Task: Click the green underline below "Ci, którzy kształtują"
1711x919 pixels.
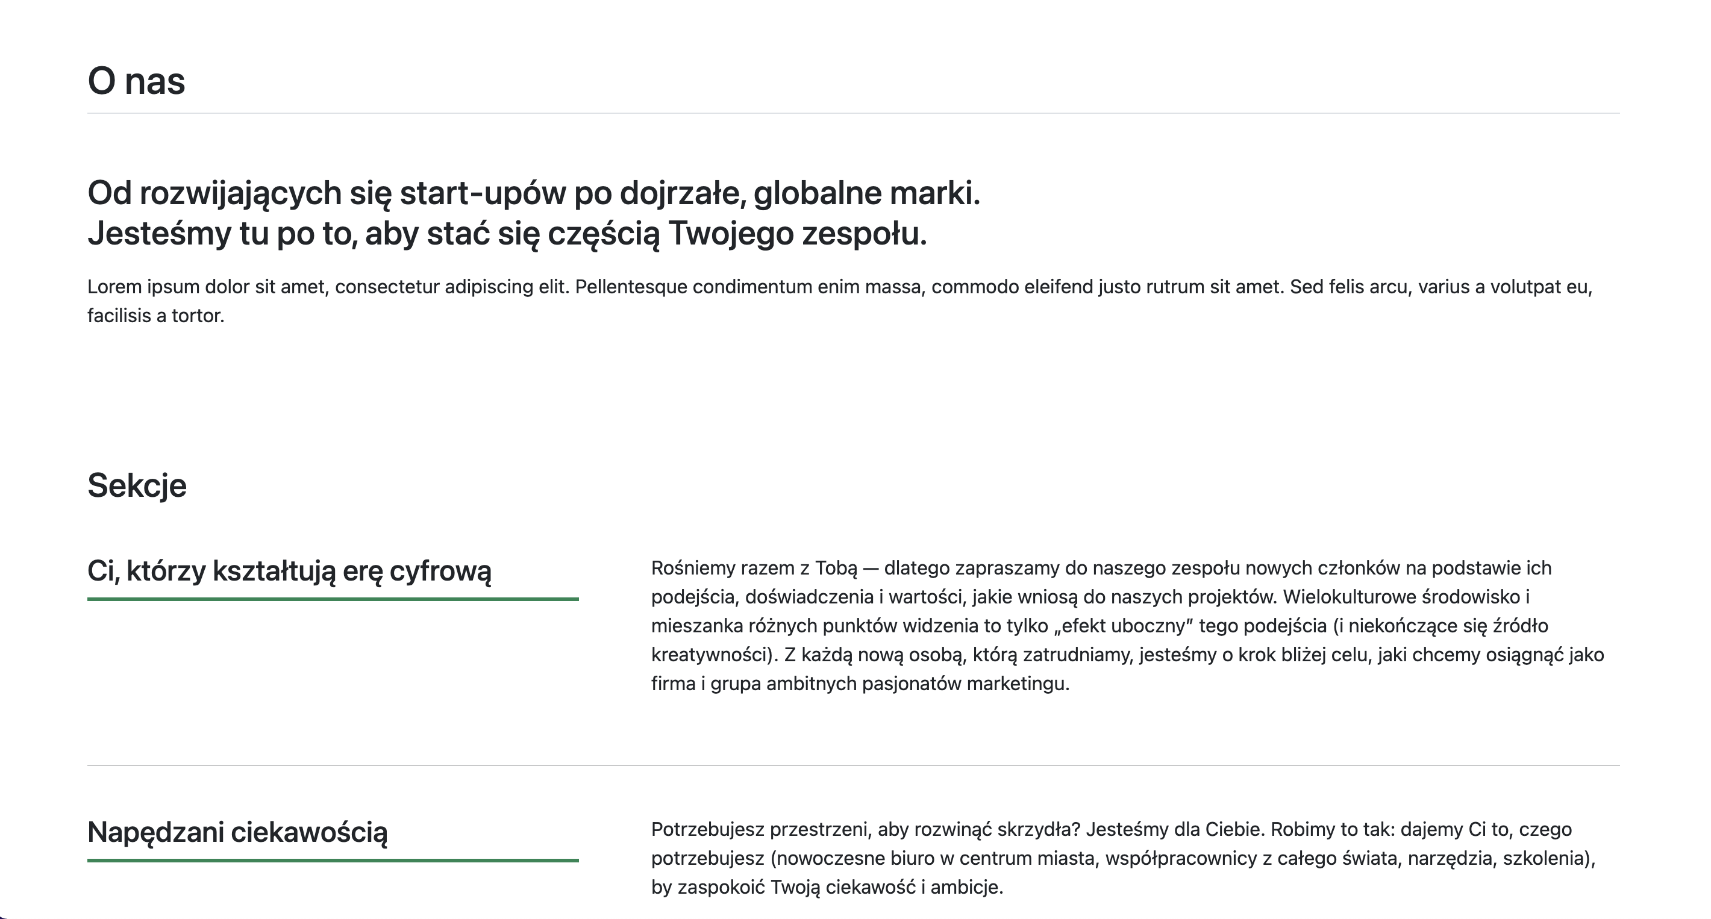Action: click(x=333, y=599)
